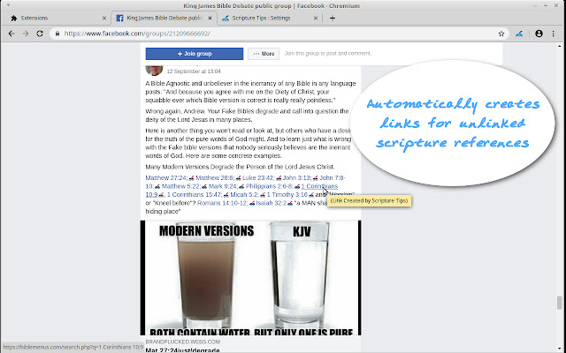
Task: Click the Join group button
Action: pyautogui.click(x=195, y=54)
